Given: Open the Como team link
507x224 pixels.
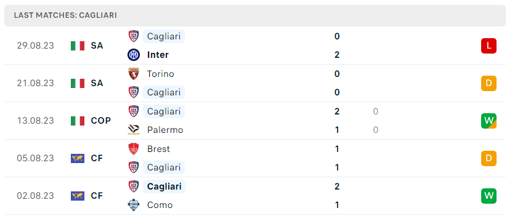Looking at the screenshot, I should [160, 205].
